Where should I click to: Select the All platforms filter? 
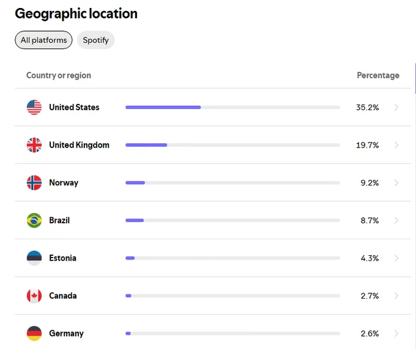(x=43, y=40)
